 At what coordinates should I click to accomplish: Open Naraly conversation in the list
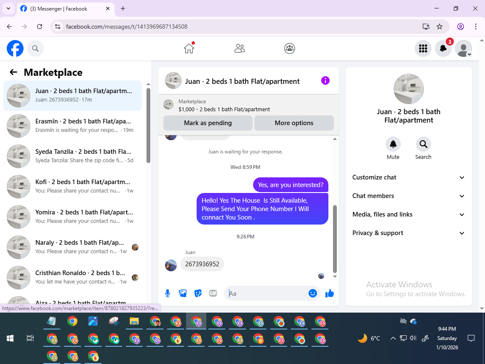click(x=72, y=247)
